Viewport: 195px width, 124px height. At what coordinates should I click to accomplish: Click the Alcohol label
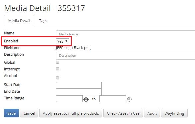tap(10, 76)
